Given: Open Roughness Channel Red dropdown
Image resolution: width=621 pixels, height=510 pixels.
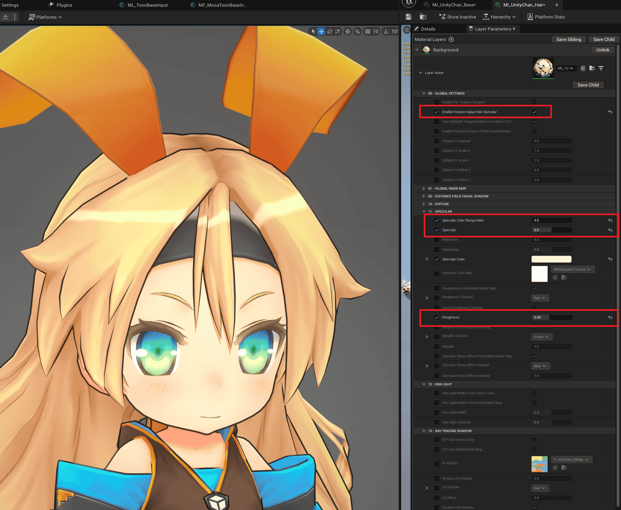Looking at the screenshot, I should point(540,298).
